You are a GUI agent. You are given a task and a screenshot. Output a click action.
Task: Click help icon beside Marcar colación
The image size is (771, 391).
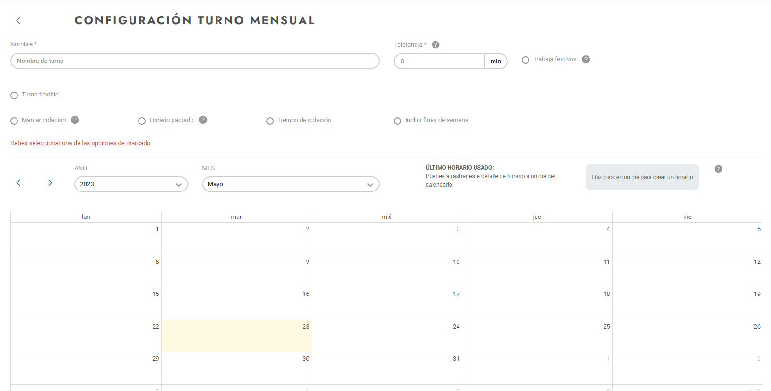pos(75,120)
